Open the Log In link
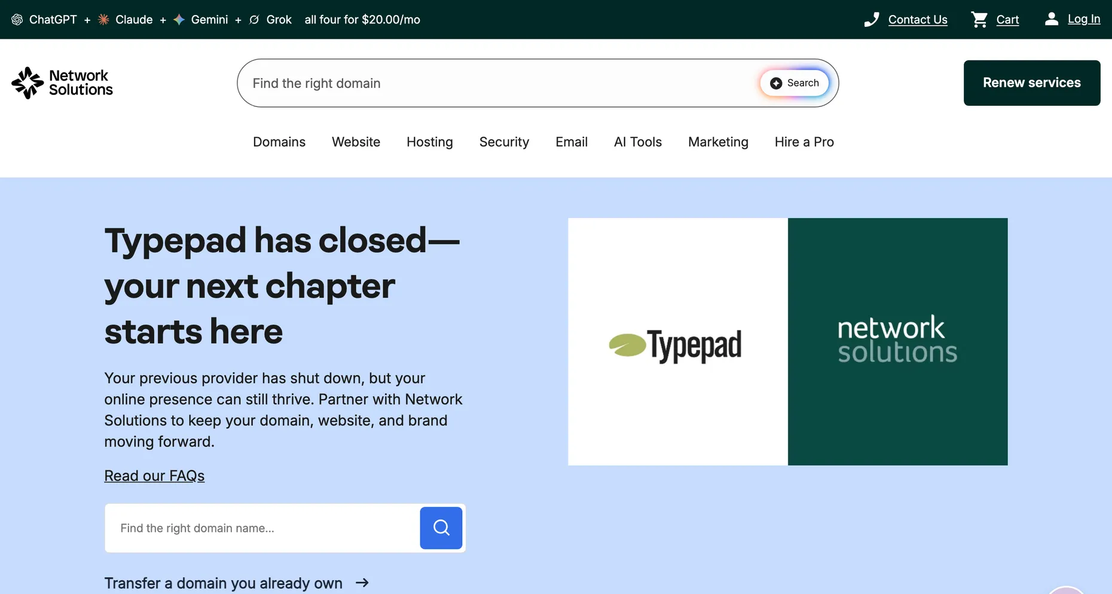 pyautogui.click(x=1084, y=19)
